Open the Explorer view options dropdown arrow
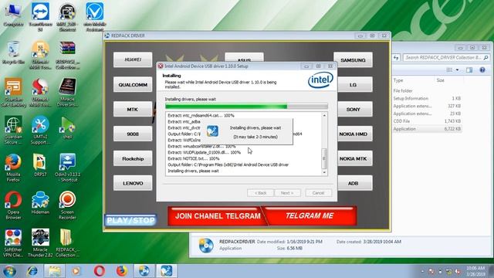Screen dimensions: 494x278 pyautogui.click(x=457, y=70)
